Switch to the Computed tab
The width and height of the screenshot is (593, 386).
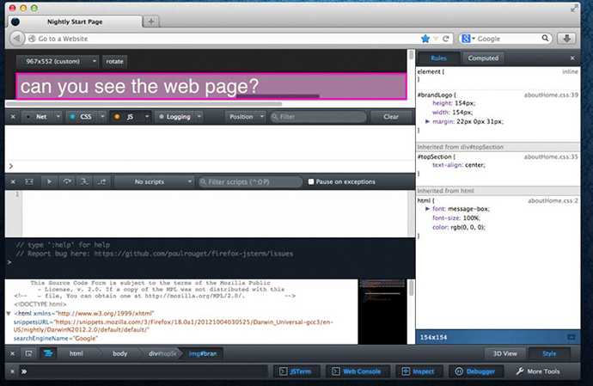pyautogui.click(x=483, y=58)
